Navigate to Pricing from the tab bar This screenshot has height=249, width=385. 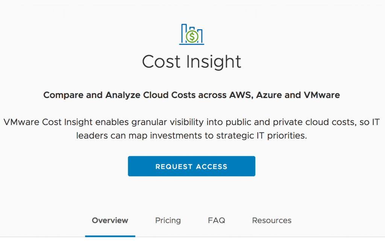click(168, 220)
